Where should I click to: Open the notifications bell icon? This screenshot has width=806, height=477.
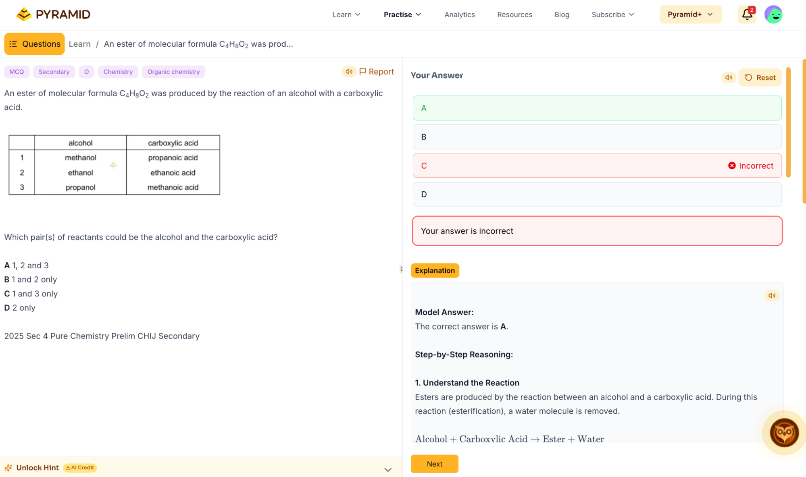(x=747, y=15)
